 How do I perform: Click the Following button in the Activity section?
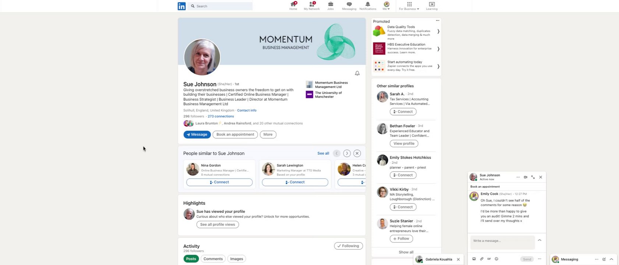(348, 246)
